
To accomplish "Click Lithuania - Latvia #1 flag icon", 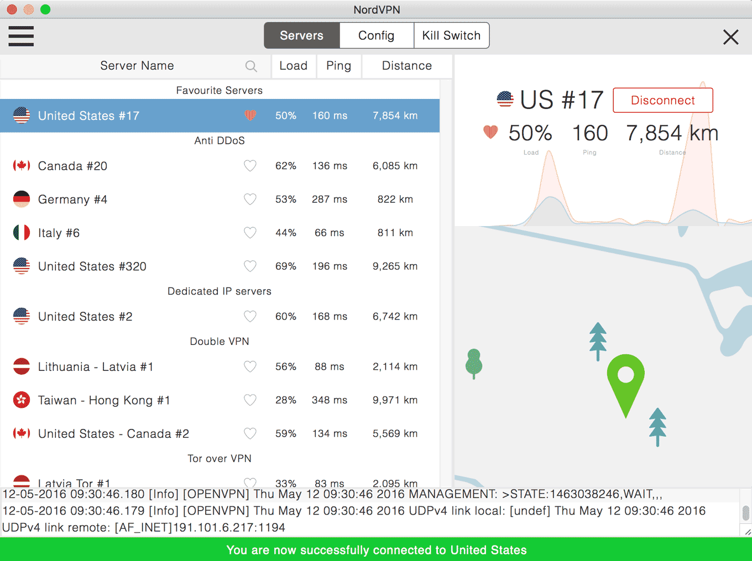I will pos(22,366).
